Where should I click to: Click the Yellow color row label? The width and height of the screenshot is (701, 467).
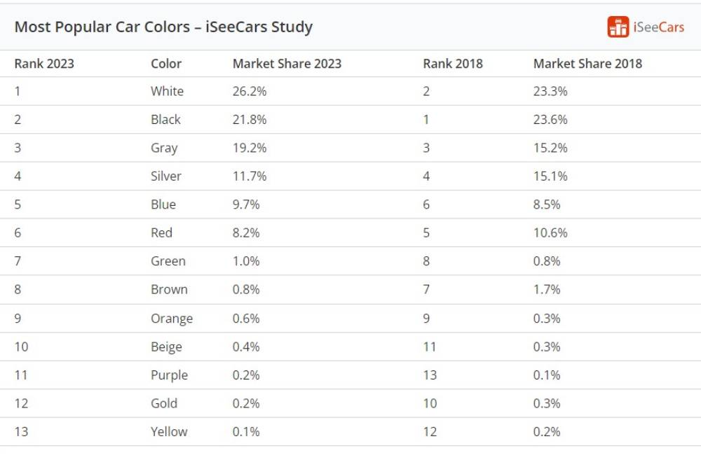[169, 432]
